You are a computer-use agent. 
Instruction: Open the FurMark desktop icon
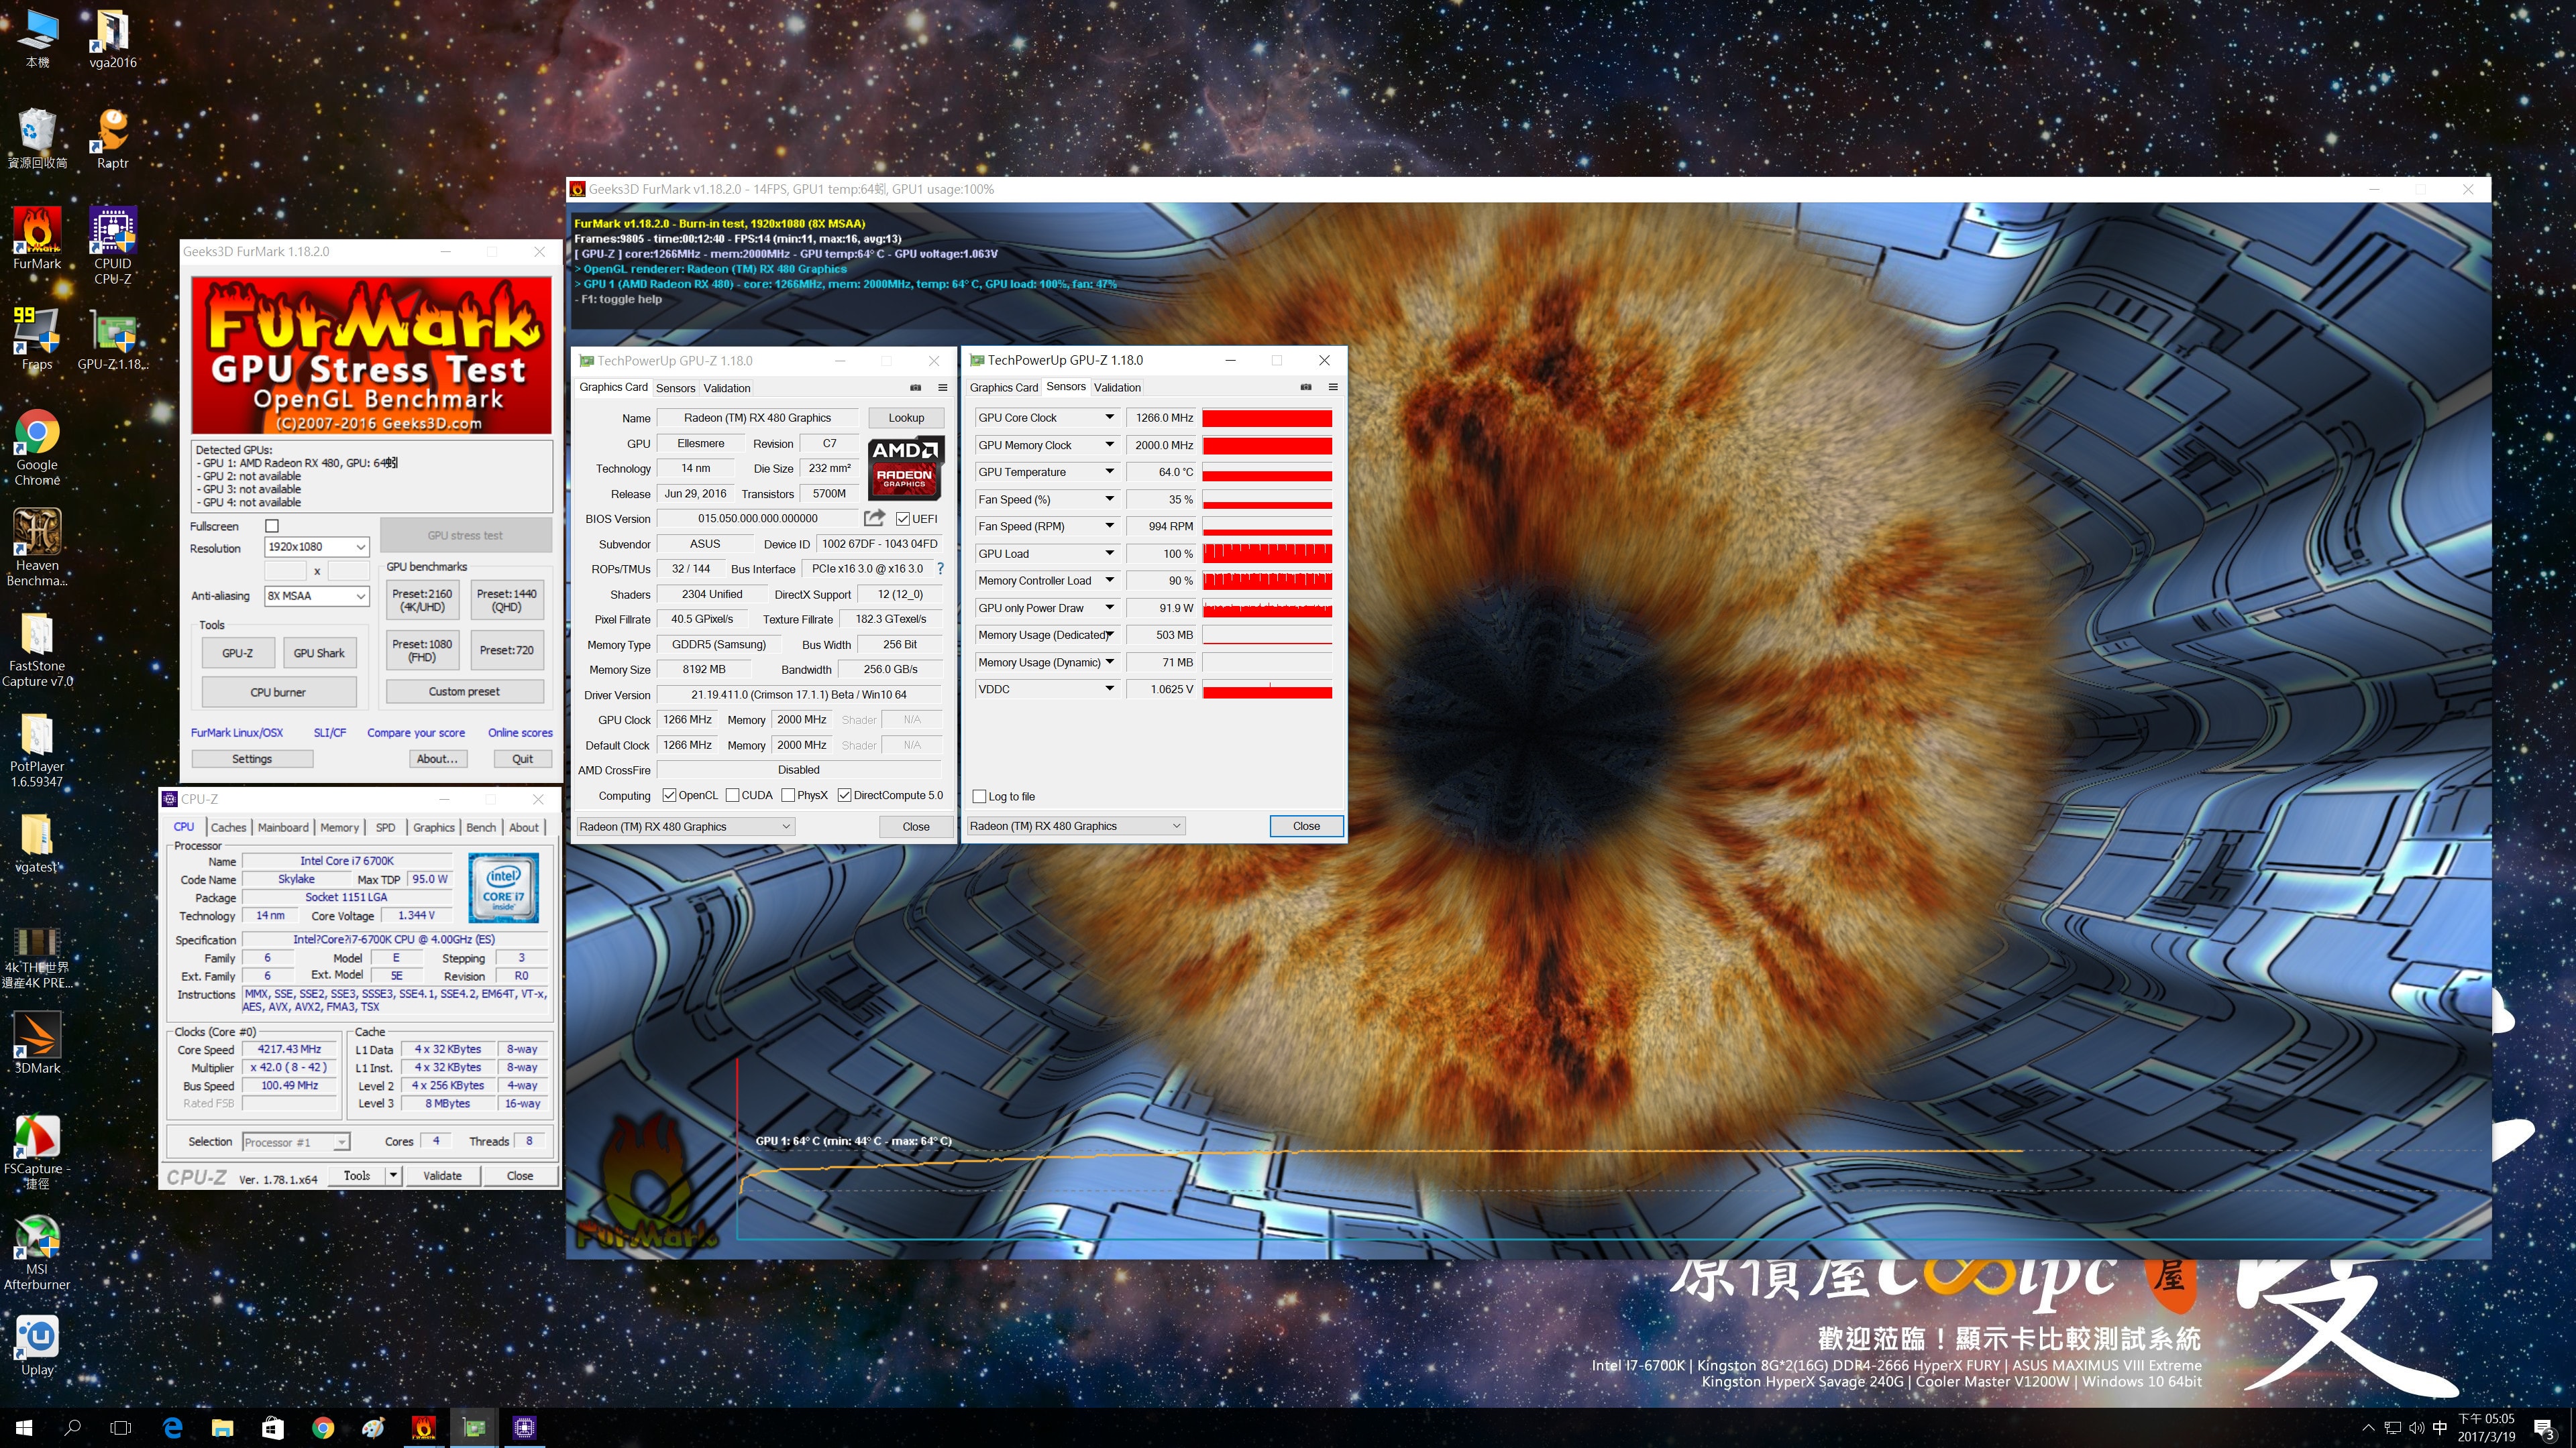coord(37,238)
